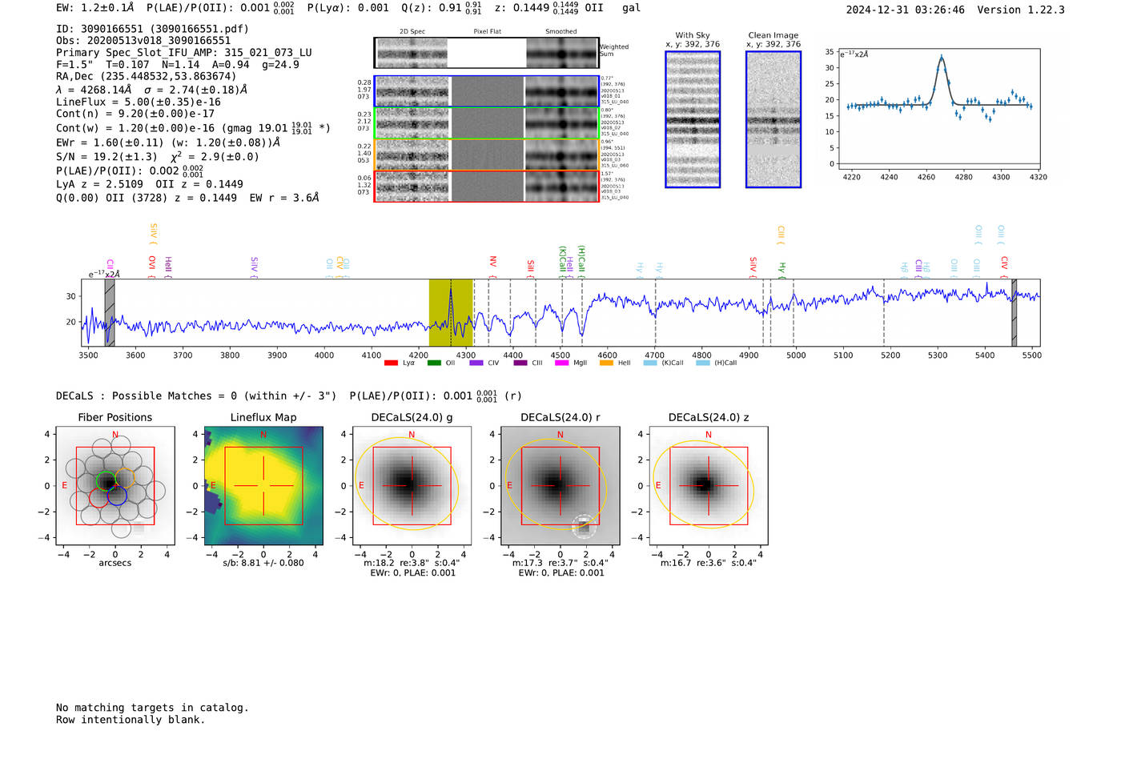1121x763 pixels.
Task: Click the 'm:16.7 re:3.6"' caption under z image
Action: click(709, 563)
